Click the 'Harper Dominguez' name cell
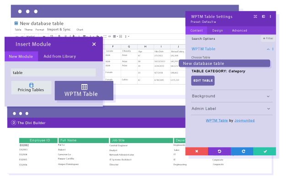The image size is (288, 181). coord(68,164)
